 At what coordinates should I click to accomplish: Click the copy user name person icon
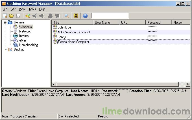pos(50,16)
